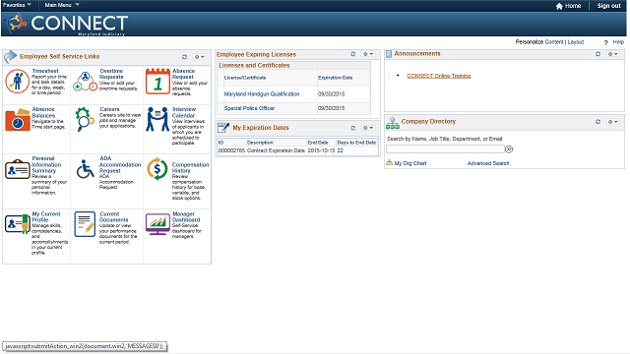630x354 pixels.
Task: Open Employee Expiring Licenses settings dropdown
Action: tap(368, 54)
